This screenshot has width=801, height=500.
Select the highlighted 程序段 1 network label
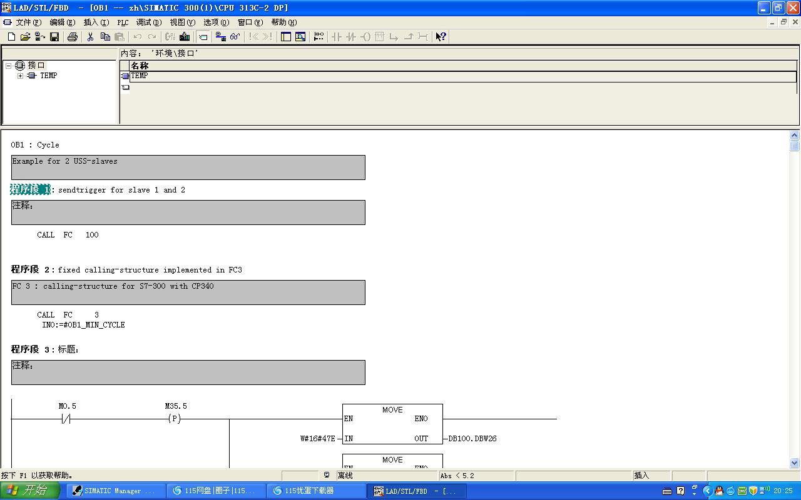click(x=30, y=189)
